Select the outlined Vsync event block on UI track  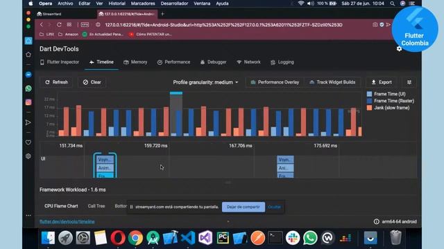(x=105, y=160)
